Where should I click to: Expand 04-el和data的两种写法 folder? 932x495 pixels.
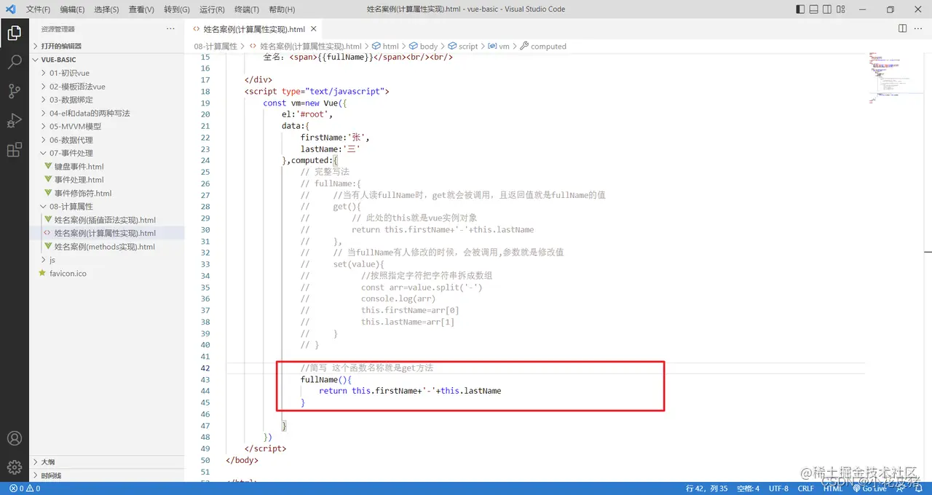pyautogui.click(x=106, y=113)
